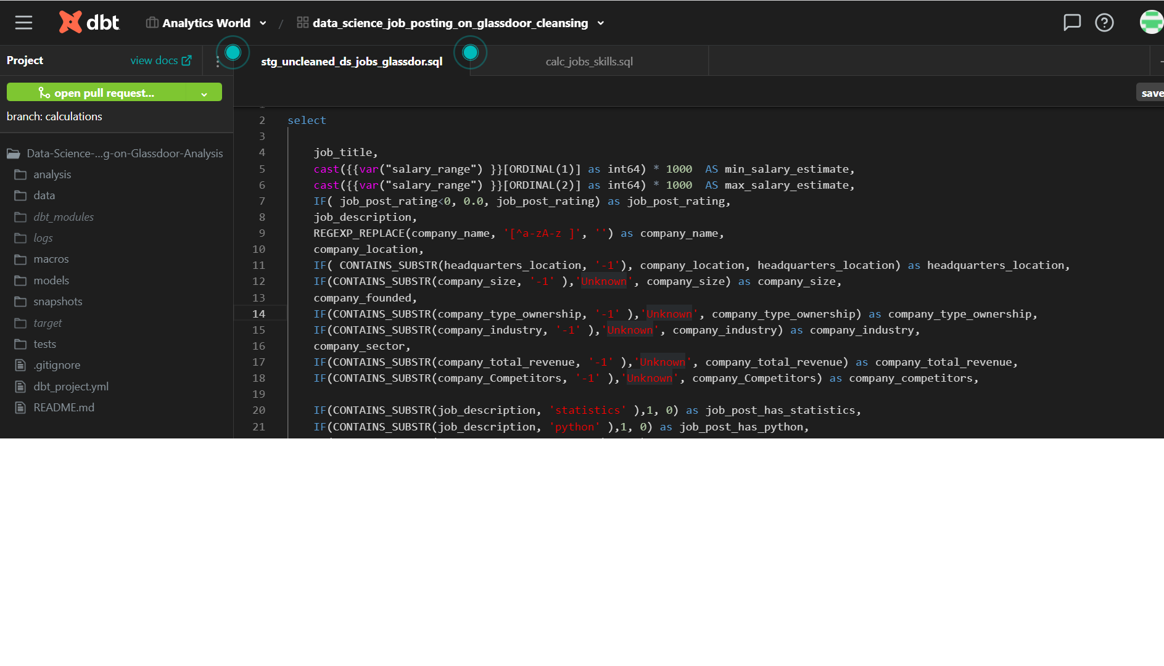This screenshot has height=666, width=1164.
Task: Click the Analytics World briefcase icon
Action: point(152,23)
